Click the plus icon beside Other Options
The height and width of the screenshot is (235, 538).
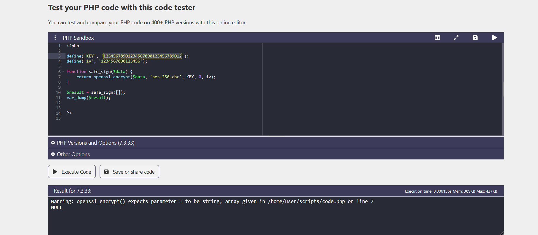coord(53,154)
